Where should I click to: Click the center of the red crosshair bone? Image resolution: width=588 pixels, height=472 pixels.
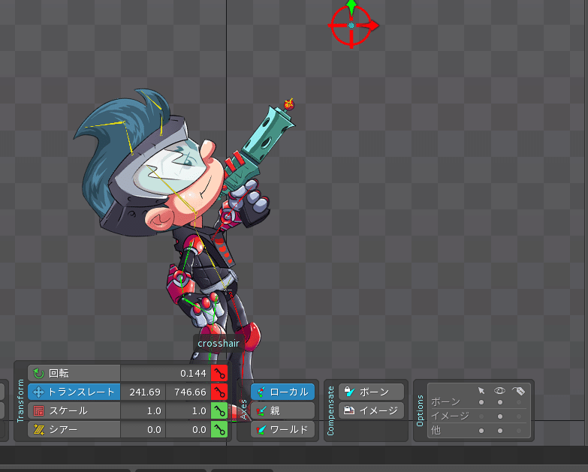351,26
